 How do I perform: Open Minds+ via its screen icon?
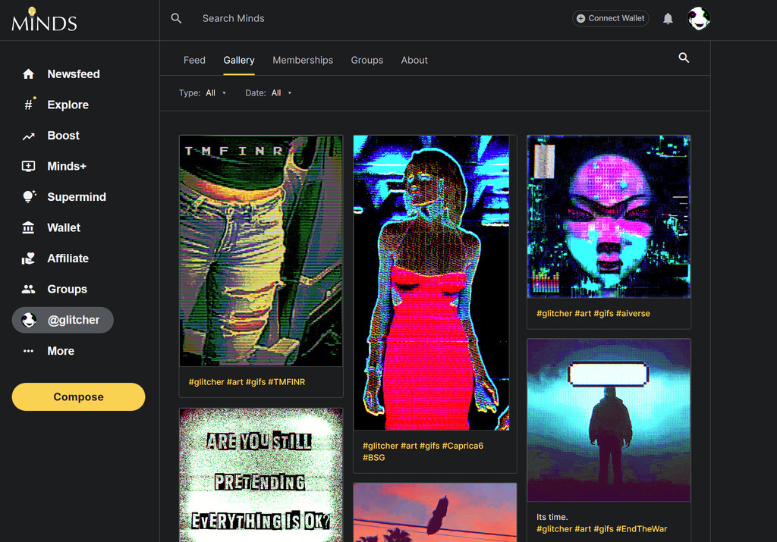pos(28,167)
